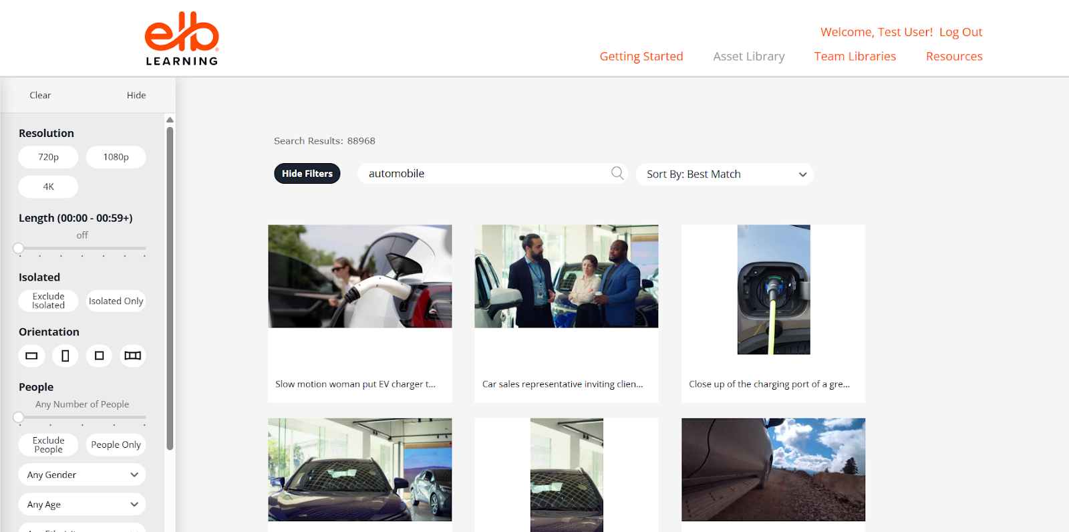1069x532 pixels.
Task: Toggle the 720p resolution filter
Action: (x=48, y=157)
